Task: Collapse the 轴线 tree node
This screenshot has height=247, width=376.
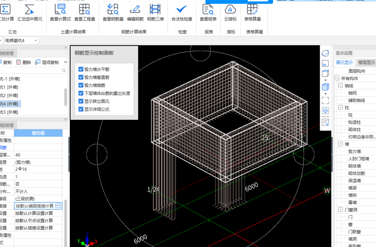Action: (340, 86)
